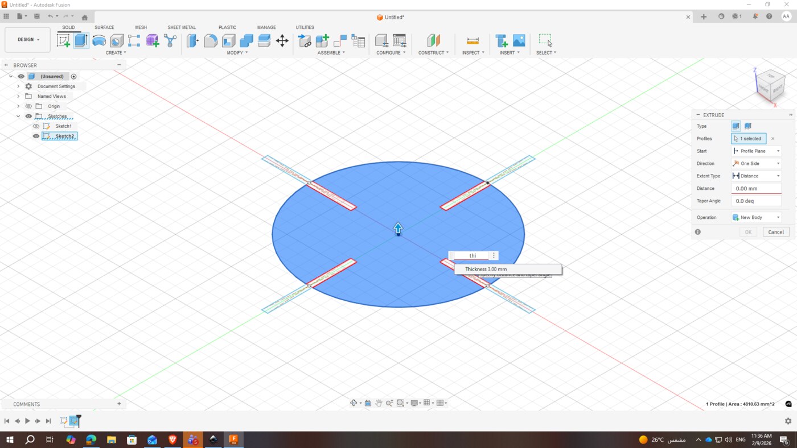Open the Change Parameters table icon
This screenshot has width=797, height=448.
(x=400, y=40)
